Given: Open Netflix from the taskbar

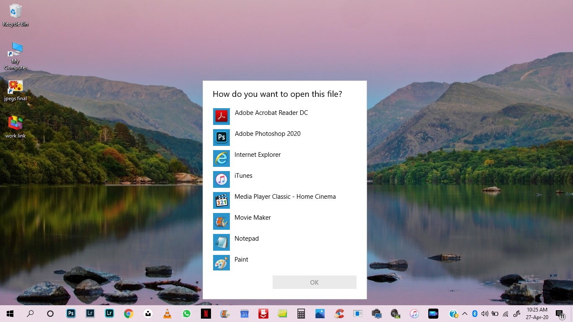Looking at the screenshot, I should click(x=206, y=313).
